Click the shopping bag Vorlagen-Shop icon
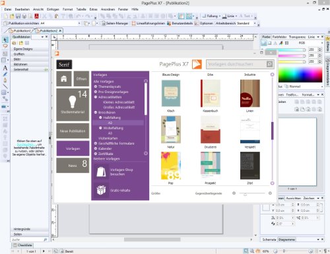 (x=101, y=172)
